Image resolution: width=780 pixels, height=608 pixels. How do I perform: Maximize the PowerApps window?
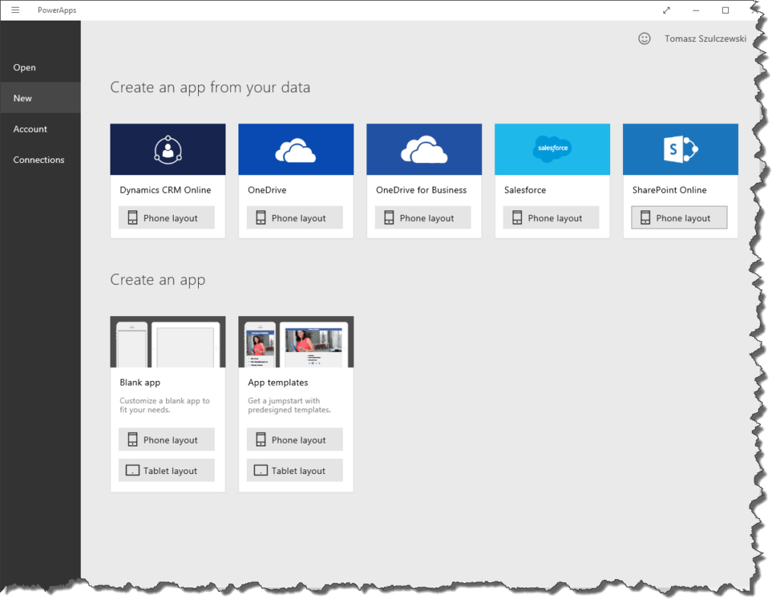pos(725,11)
